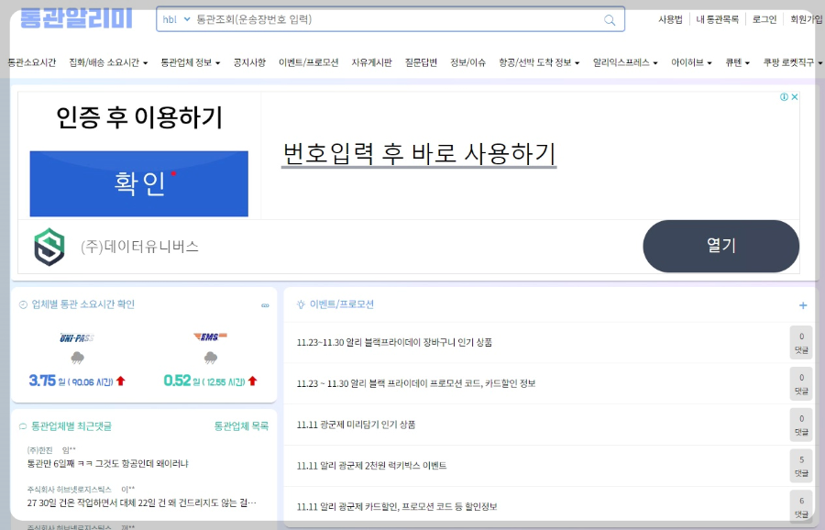Expand the 통관업체 정보 menu
The width and height of the screenshot is (825, 530).
coord(191,62)
